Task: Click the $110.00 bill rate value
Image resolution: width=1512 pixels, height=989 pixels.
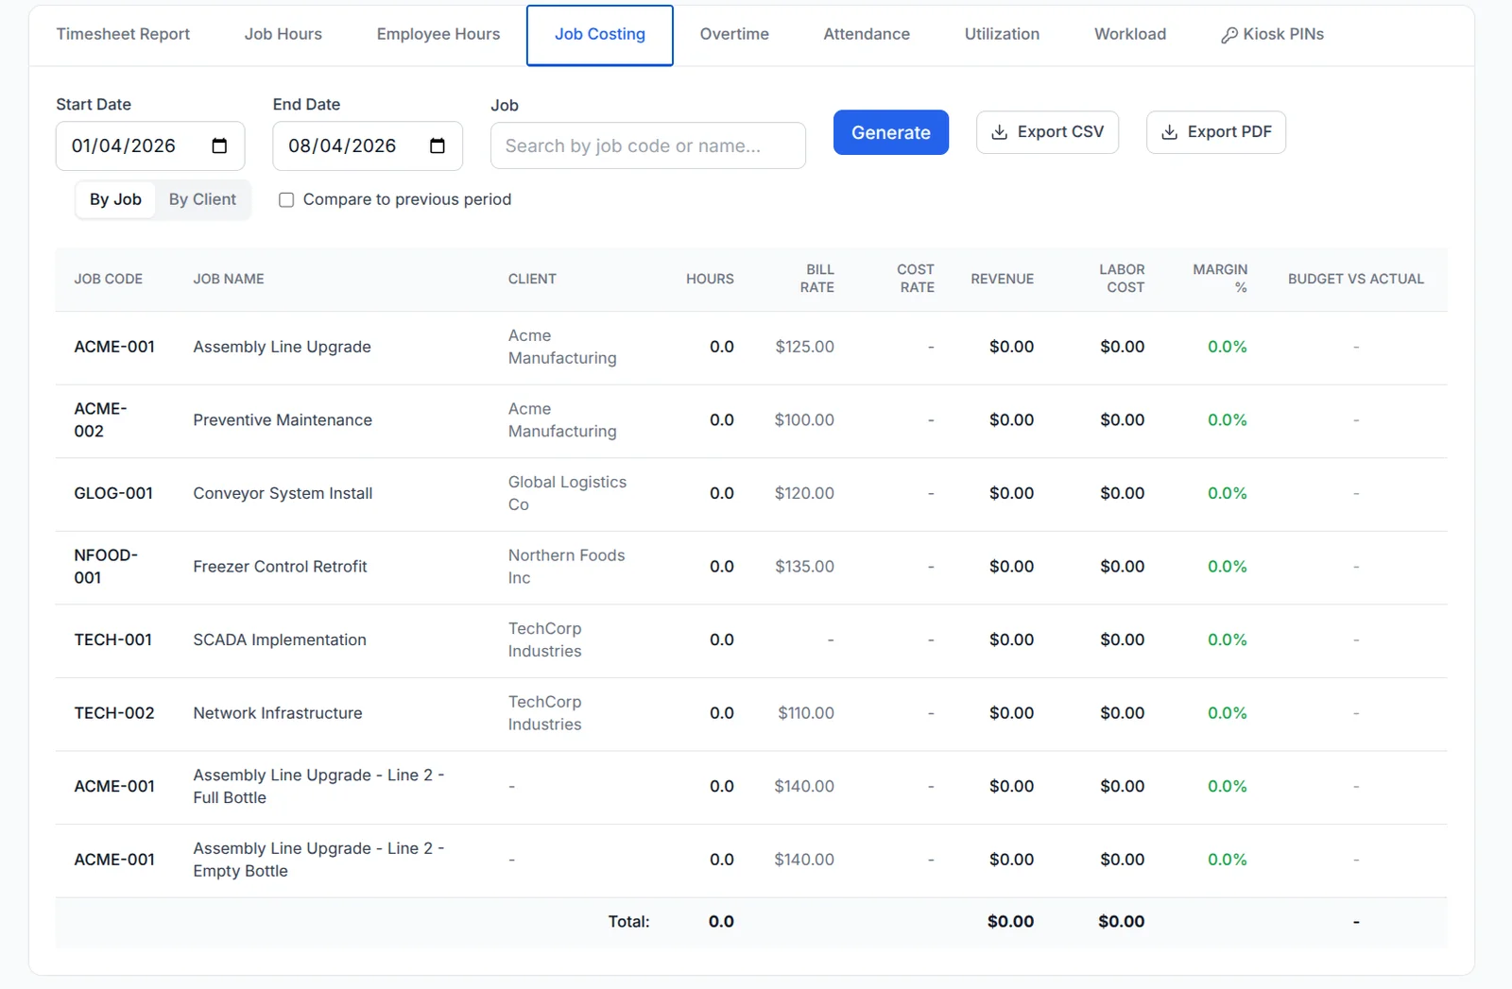Action: coord(806,713)
